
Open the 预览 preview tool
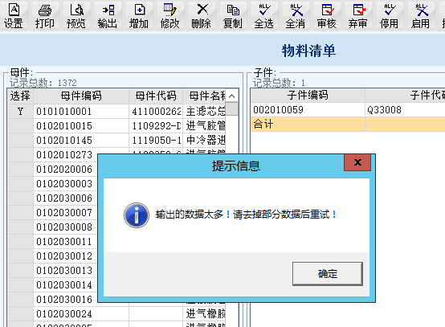click(76, 15)
